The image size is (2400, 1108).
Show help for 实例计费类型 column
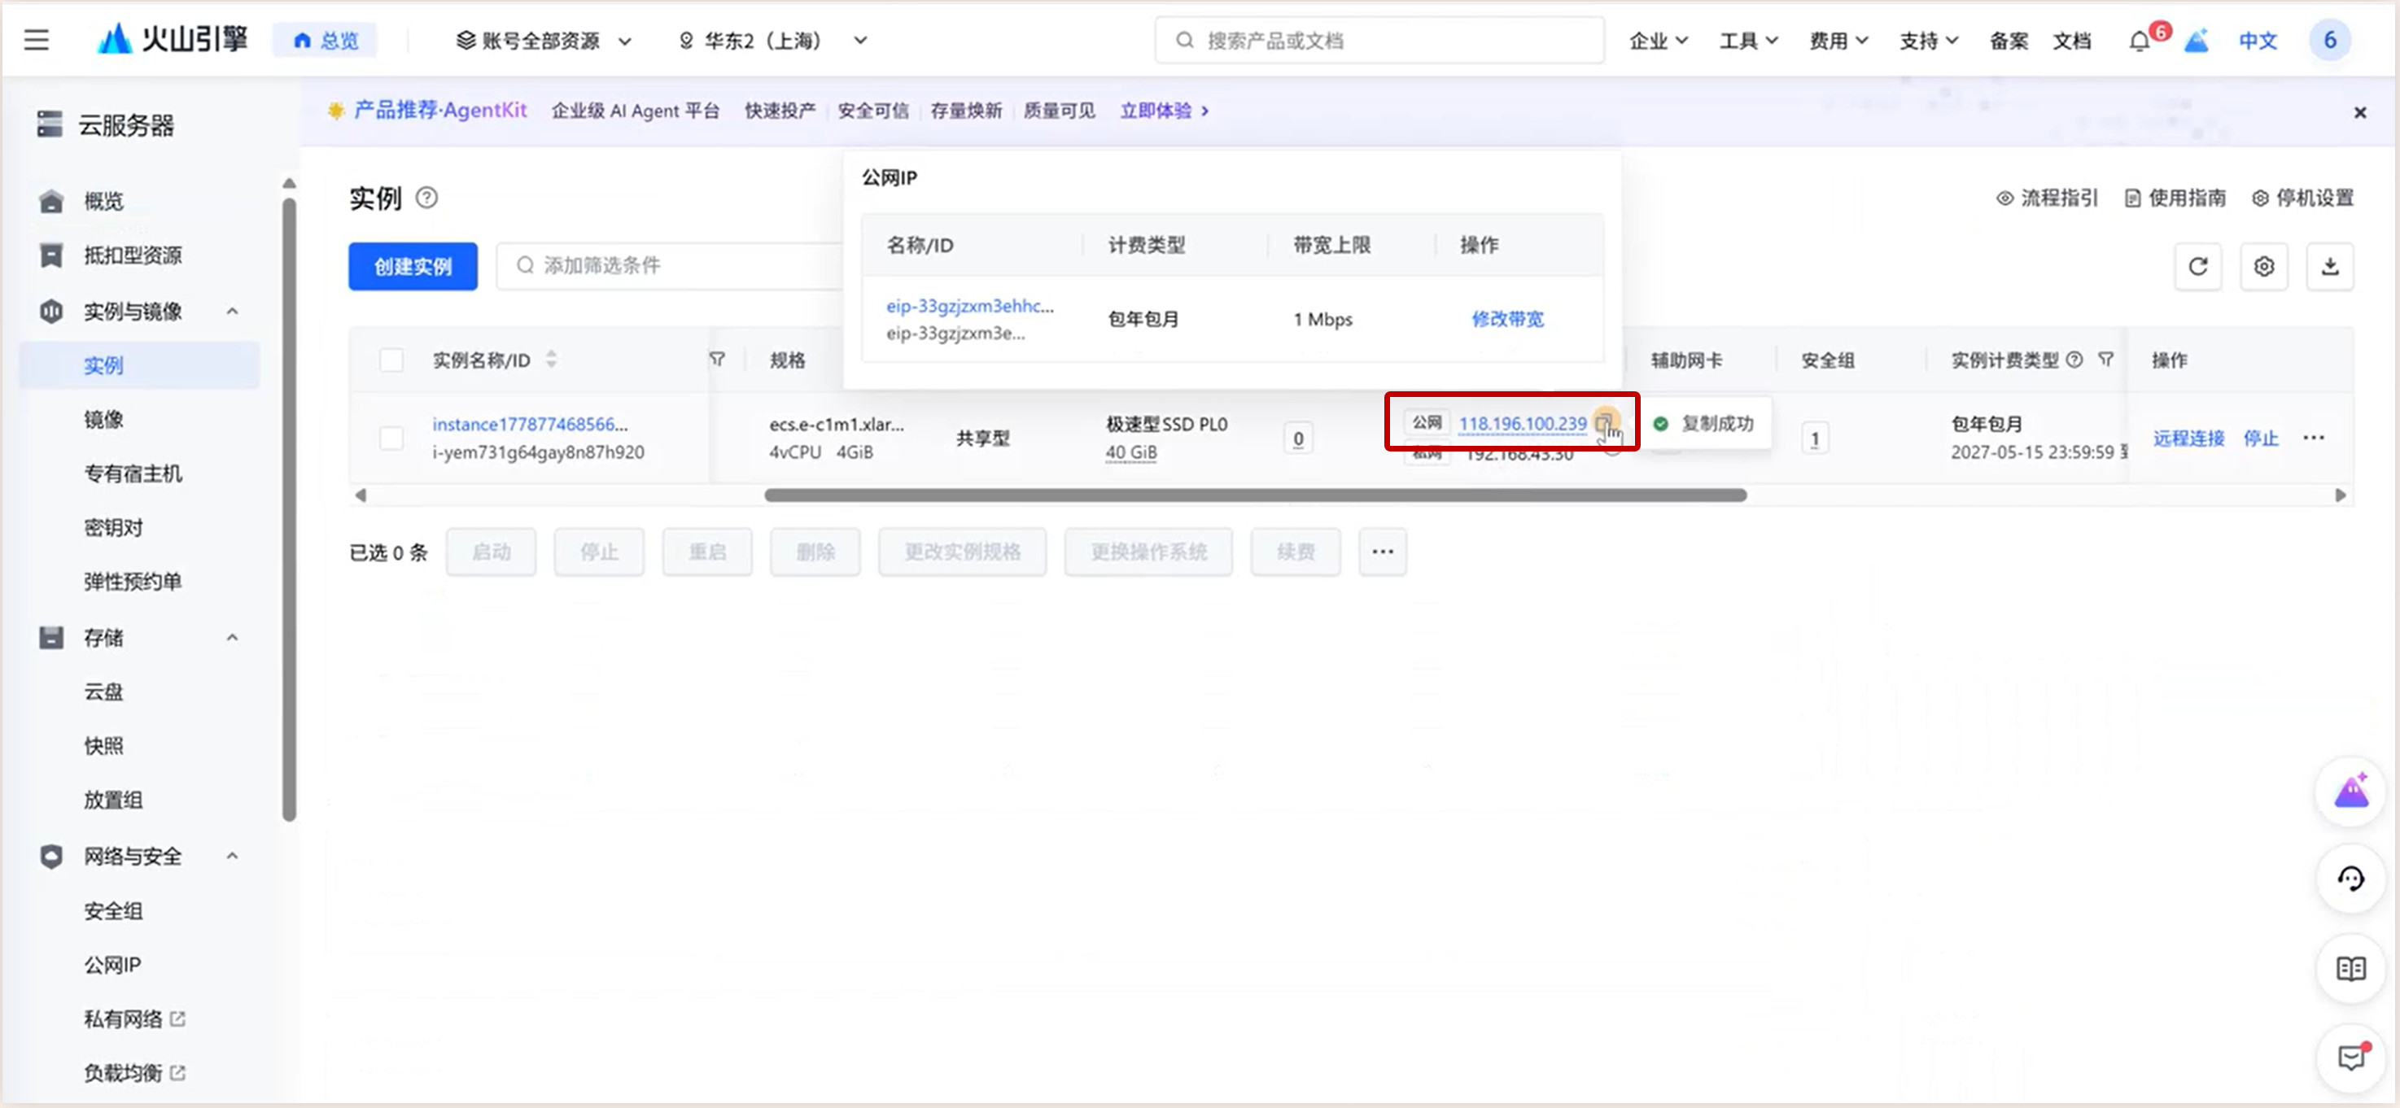(x=2074, y=360)
